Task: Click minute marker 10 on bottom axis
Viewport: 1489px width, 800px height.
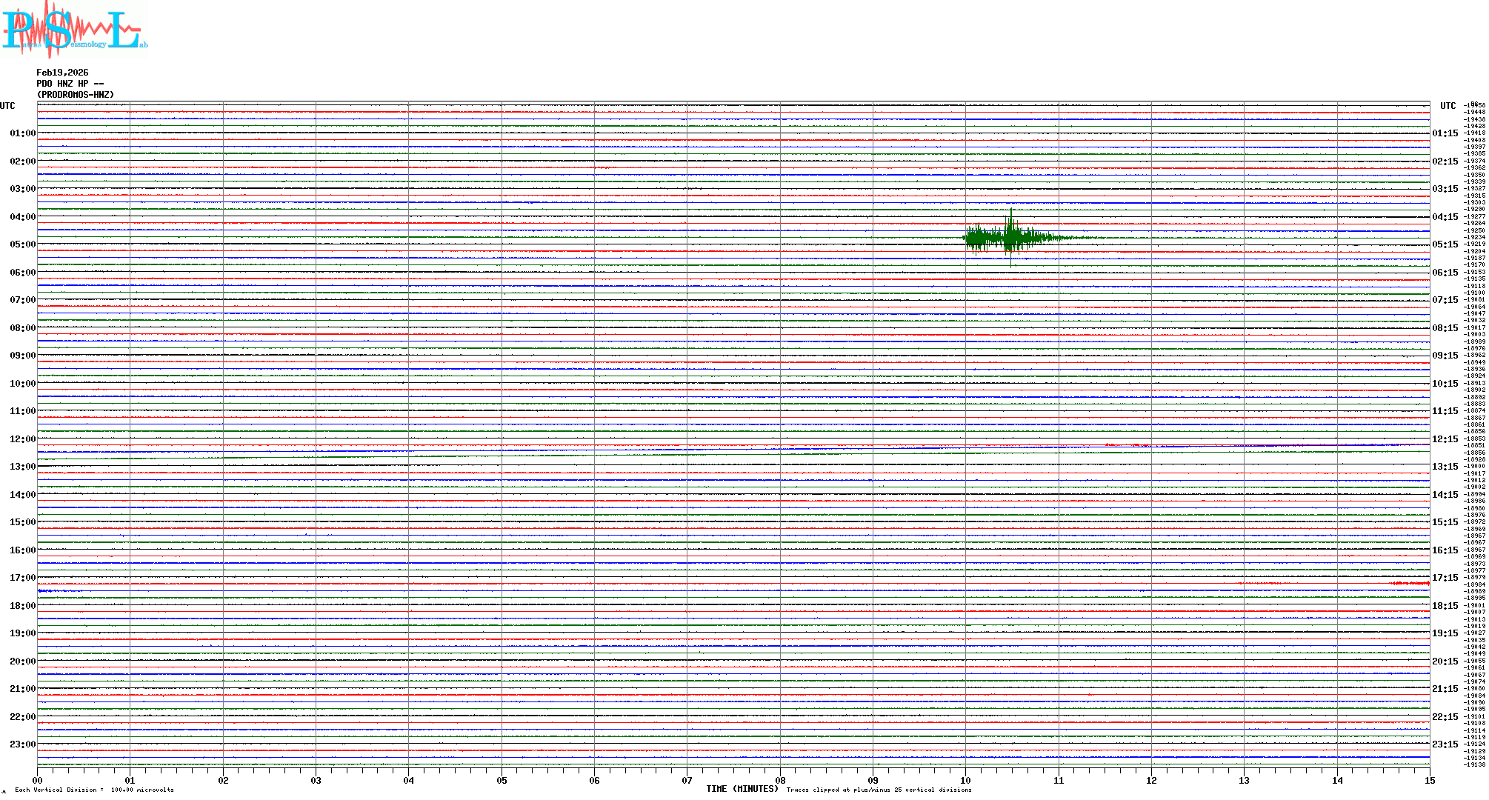Action: click(965, 780)
